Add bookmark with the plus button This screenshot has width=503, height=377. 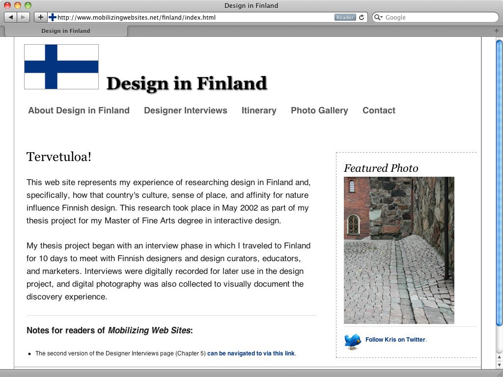tap(40, 17)
